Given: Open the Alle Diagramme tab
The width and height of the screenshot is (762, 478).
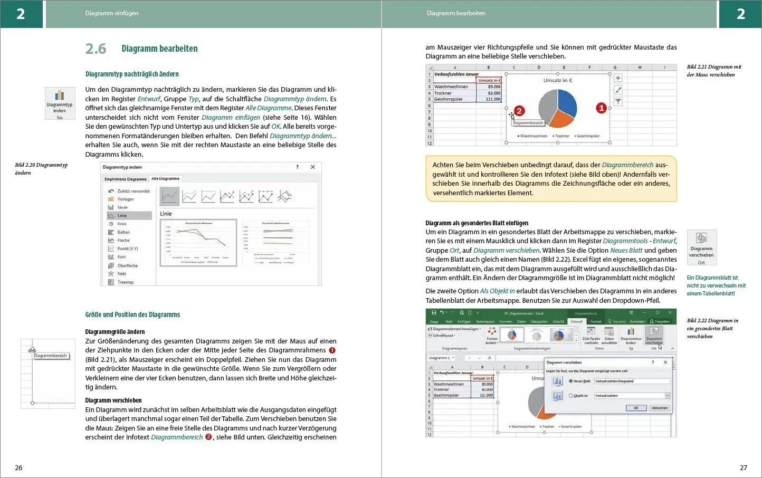Looking at the screenshot, I should (x=166, y=178).
